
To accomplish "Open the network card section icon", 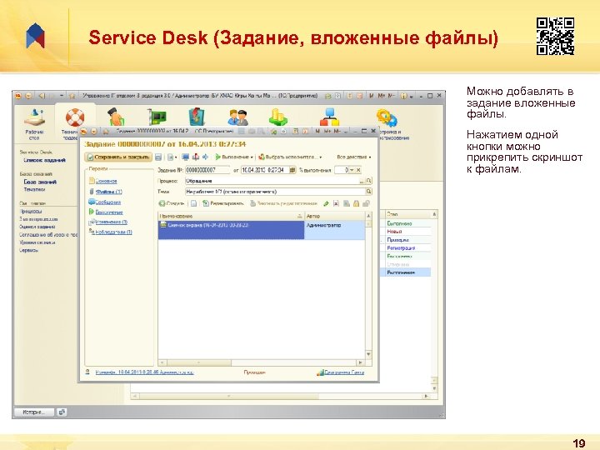I will click(x=157, y=117).
